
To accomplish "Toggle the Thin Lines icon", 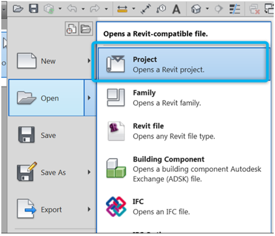I will [235, 9].
